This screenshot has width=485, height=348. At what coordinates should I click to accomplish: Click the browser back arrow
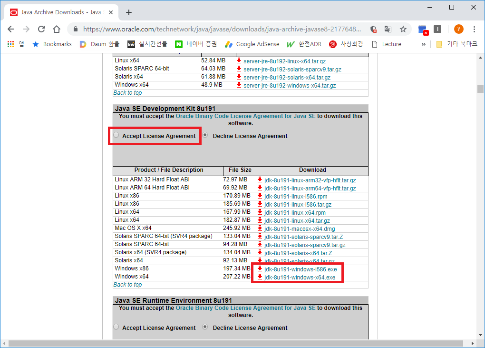pos(11,29)
